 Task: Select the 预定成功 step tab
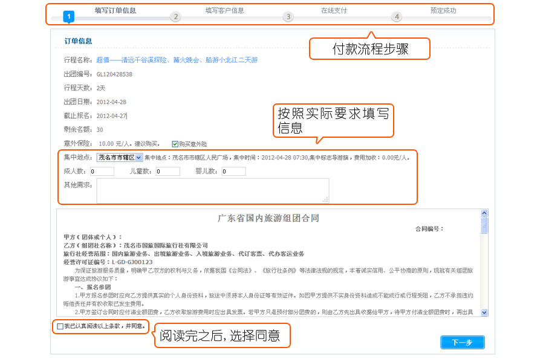click(443, 10)
